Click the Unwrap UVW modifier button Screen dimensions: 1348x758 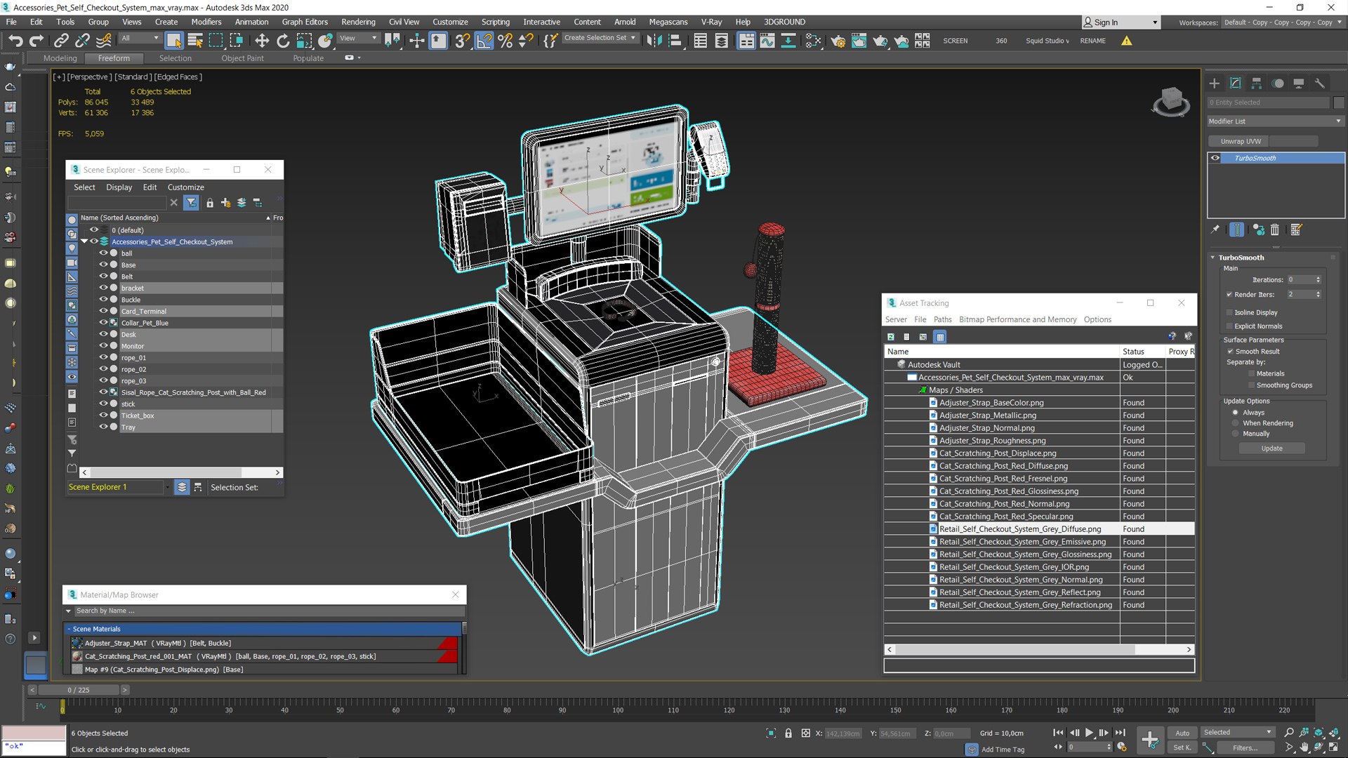click(x=1241, y=141)
